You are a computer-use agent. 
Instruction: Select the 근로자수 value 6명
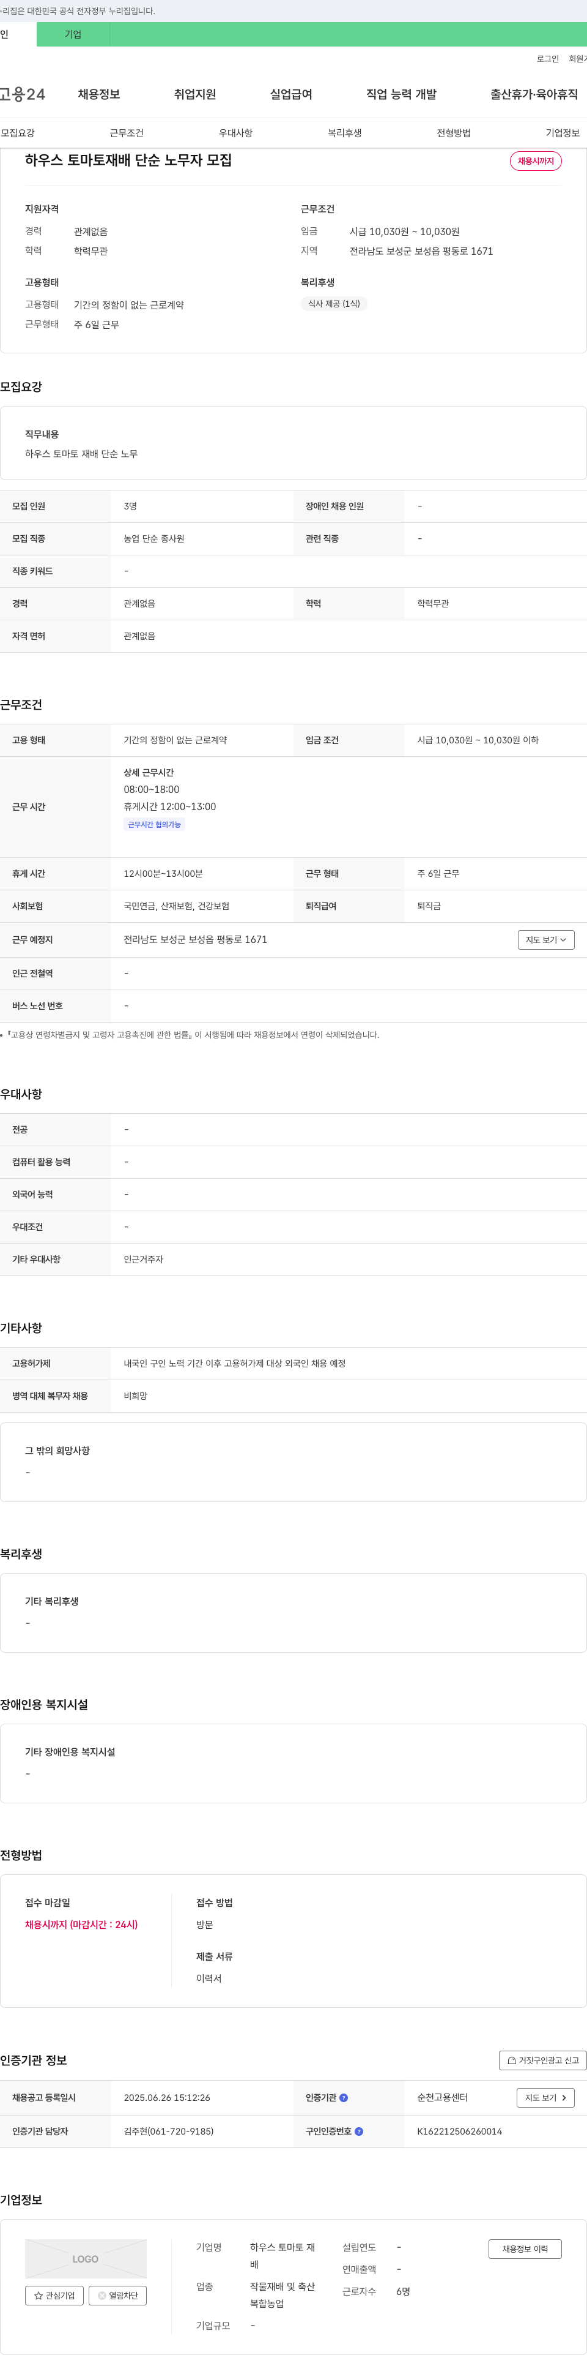tap(404, 2291)
